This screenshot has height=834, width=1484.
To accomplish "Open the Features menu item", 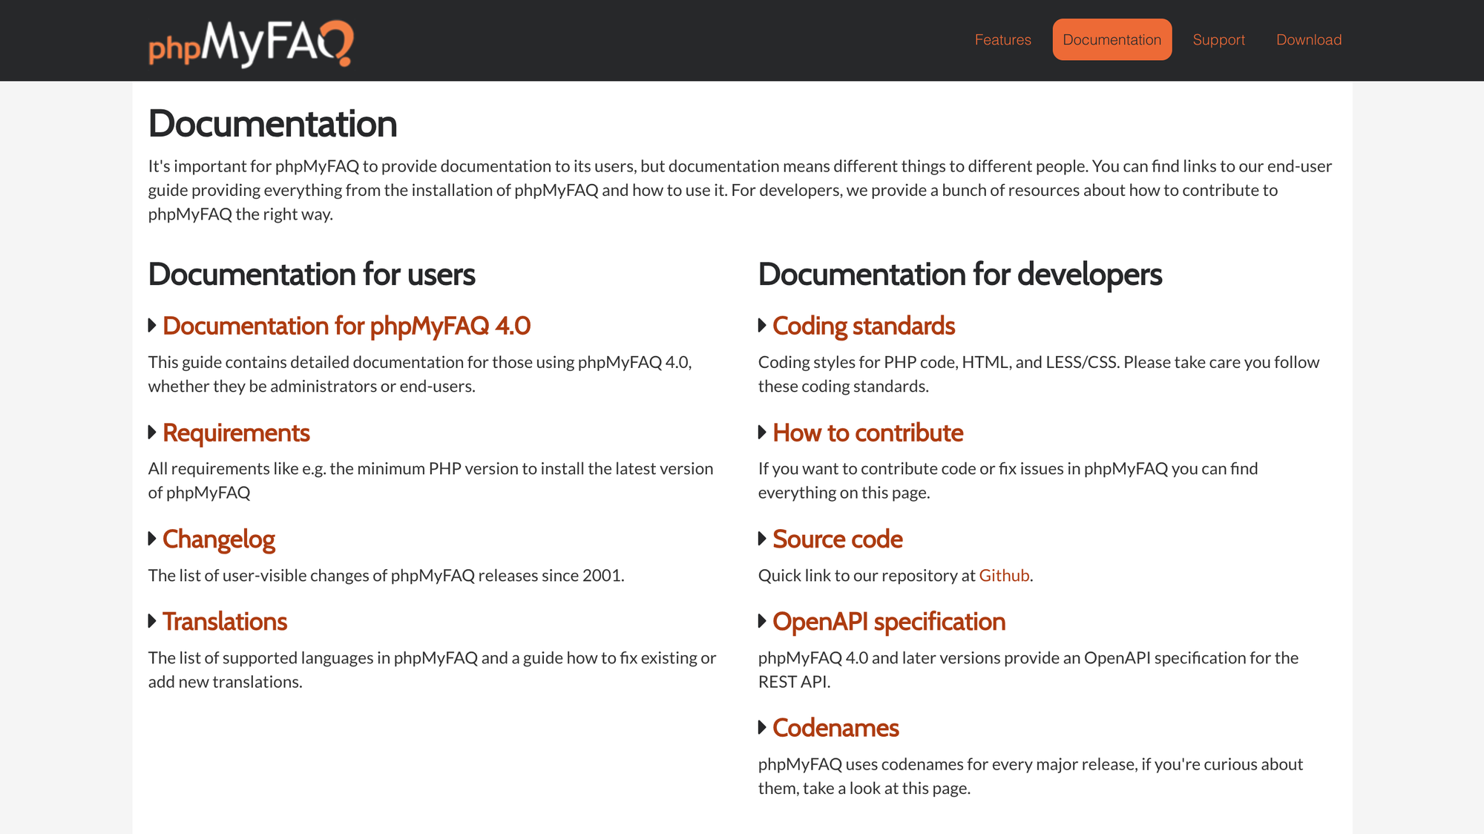I will point(1002,40).
